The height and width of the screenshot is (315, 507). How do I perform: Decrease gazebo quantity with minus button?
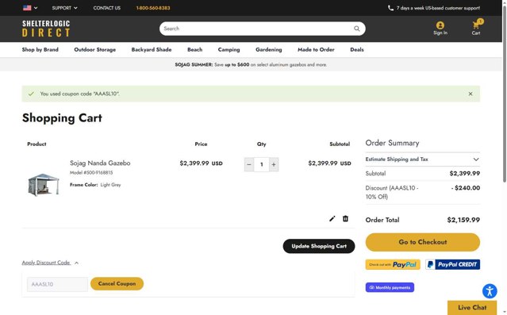[249, 164]
